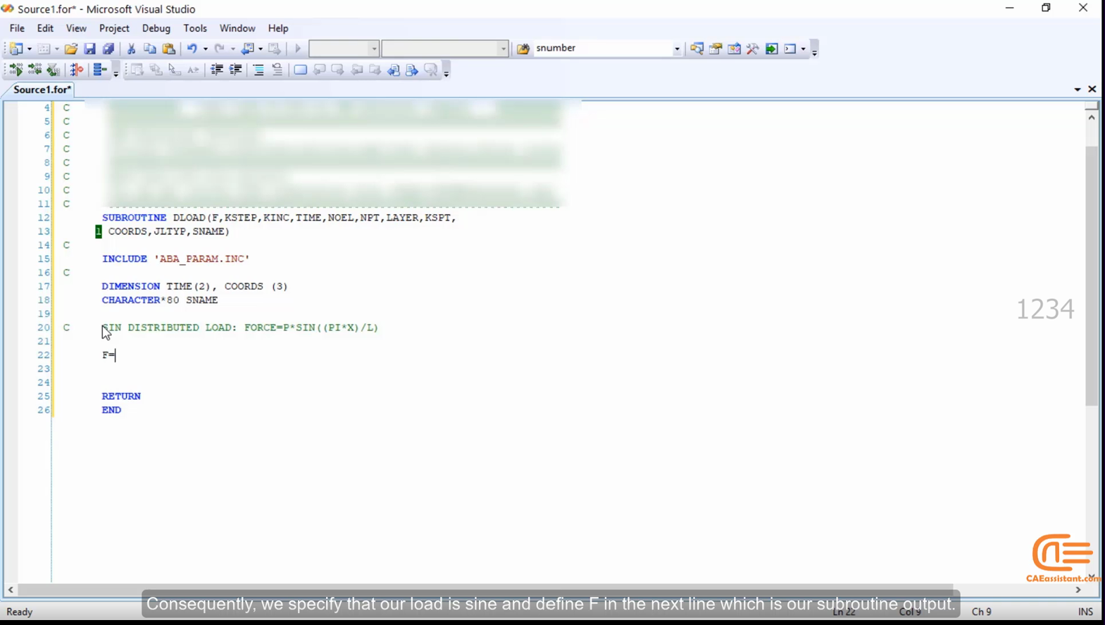Open the Project menu
The height and width of the screenshot is (625, 1105).
114,28
